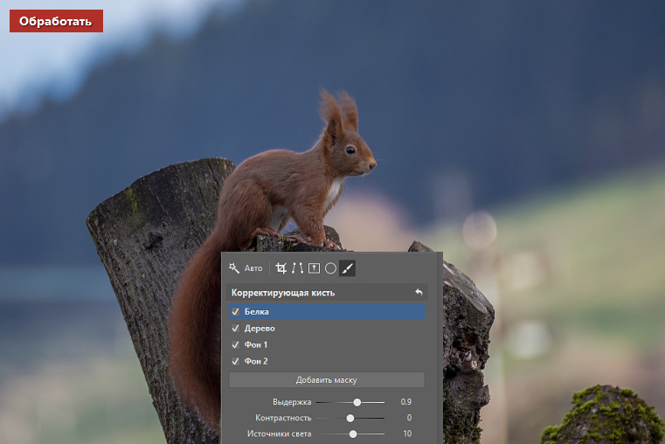Viewport: 665px width, 444px height.
Task: Select the Фон 1 mask row
Action: coord(327,344)
